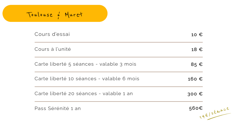Image resolution: width=236 pixels, height=124 pixels.
Task: Select the Cours à l'unité row
Action: pyautogui.click(x=118, y=49)
